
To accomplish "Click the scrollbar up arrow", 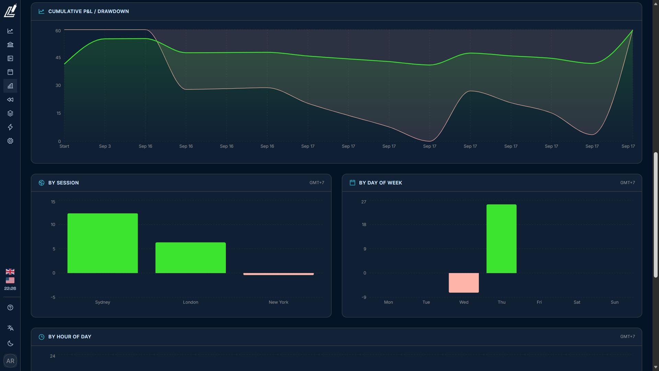I will pos(656,3).
